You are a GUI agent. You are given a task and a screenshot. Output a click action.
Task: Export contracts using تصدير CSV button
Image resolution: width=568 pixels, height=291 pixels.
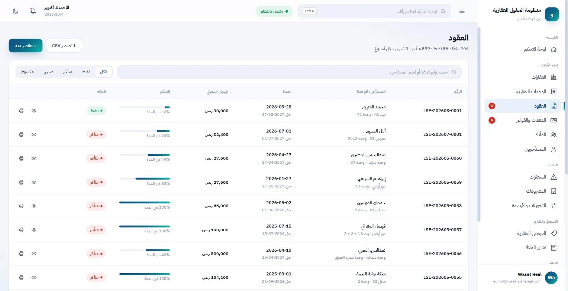(64, 46)
